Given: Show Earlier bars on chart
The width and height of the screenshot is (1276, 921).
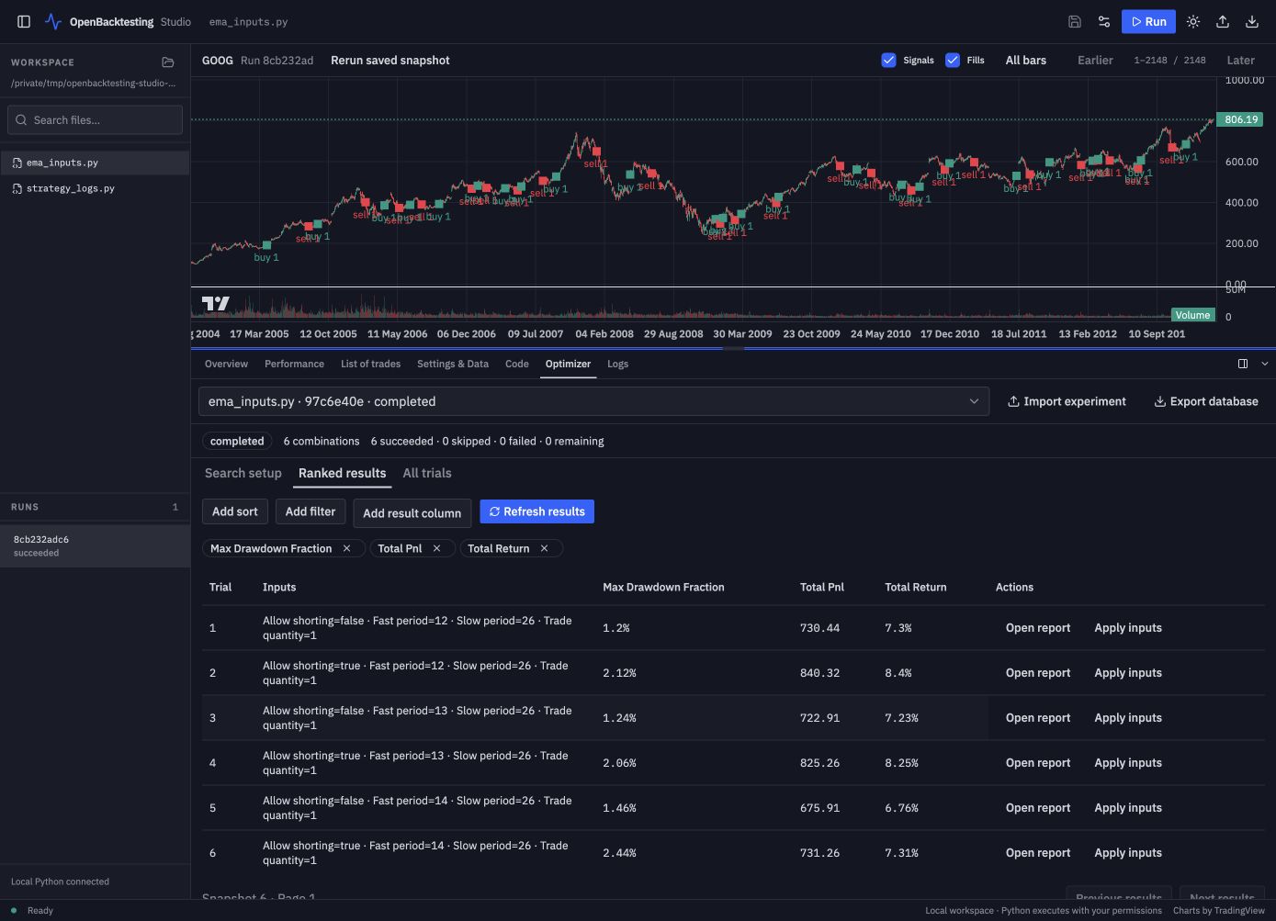Looking at the screenshot, I should pyautogui.click(x=1095, y=61).
